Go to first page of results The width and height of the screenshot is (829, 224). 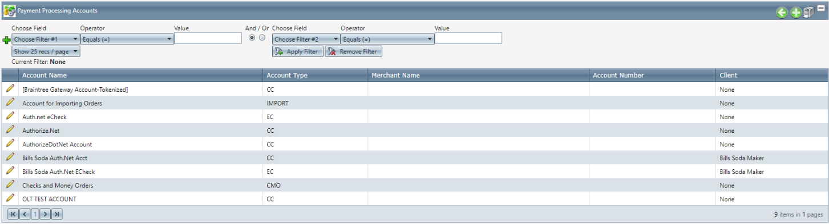(x=13, y=214)
